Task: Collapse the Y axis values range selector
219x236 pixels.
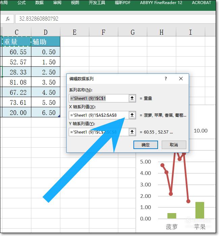Action: click(132, 132)
